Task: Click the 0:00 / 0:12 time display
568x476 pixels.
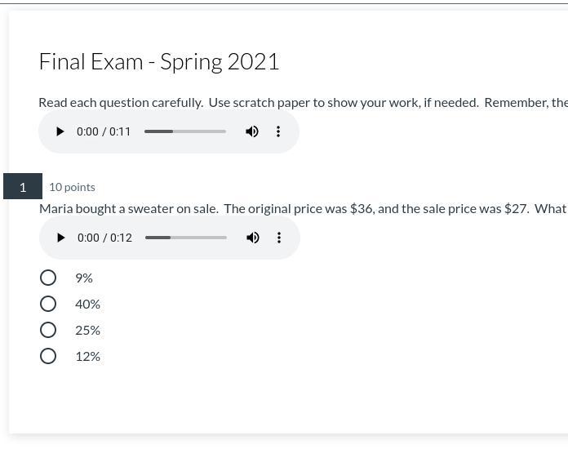Action: [x=104, y=238]
